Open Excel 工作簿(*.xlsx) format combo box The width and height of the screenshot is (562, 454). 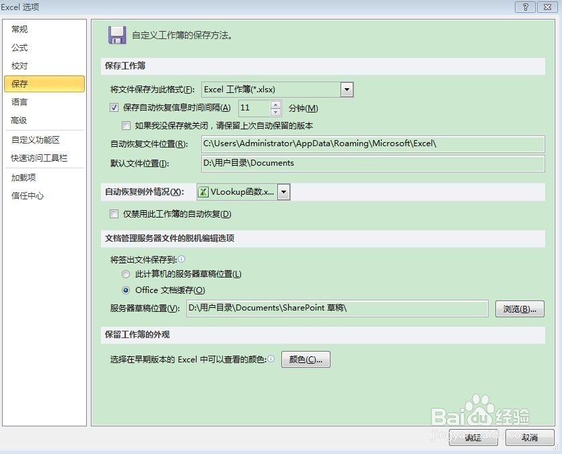[x=277, y=90]
